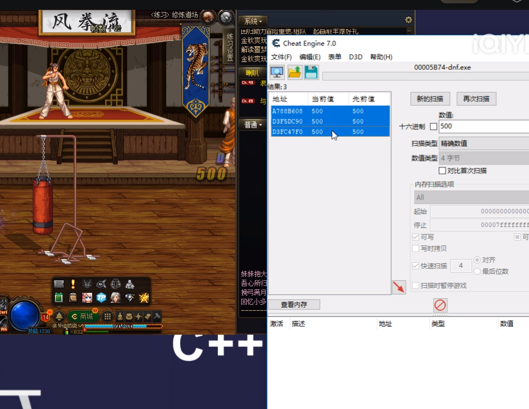Open the character info meditating figure icon

[120, 316]
